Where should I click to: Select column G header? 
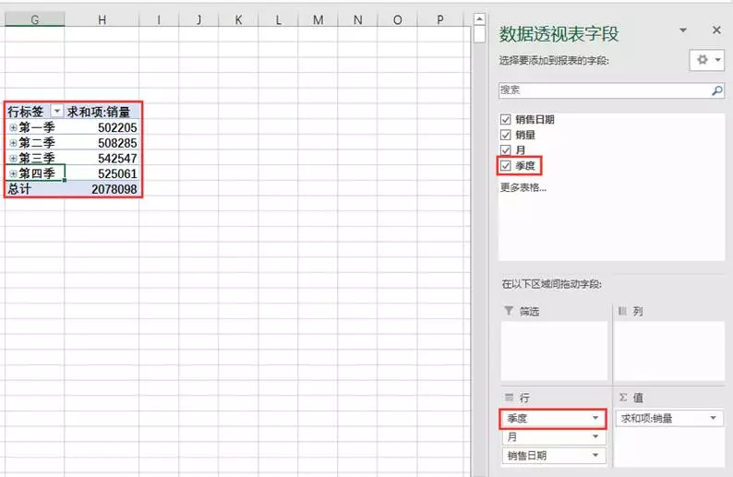34,19
